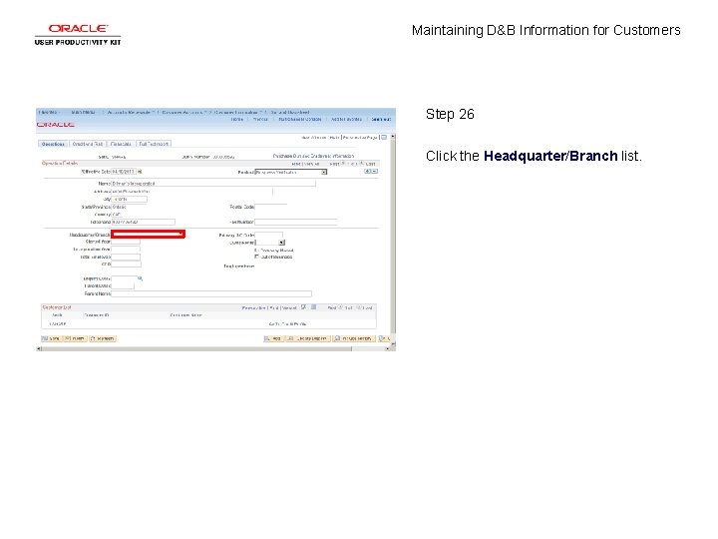Click inside the Telephone field
Image resolution: width=718 pixels, height=539 pixels.
click(143, 222)
